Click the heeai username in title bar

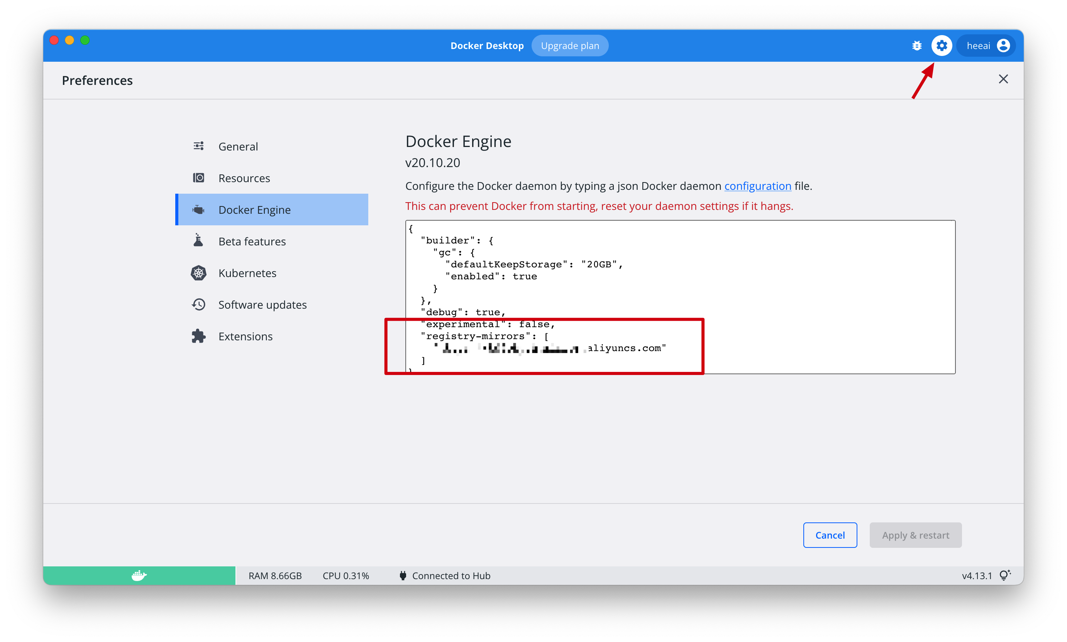coord(978,46)
